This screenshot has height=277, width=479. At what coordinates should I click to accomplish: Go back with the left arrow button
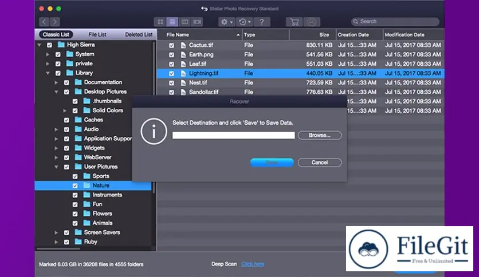44,22
